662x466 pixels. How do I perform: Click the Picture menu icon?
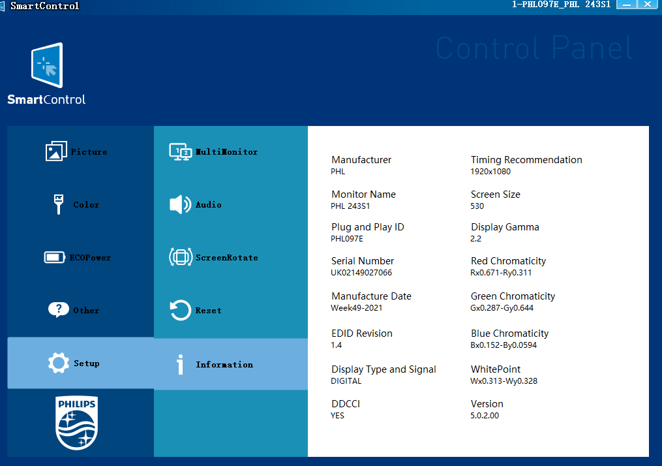[56, 151]
